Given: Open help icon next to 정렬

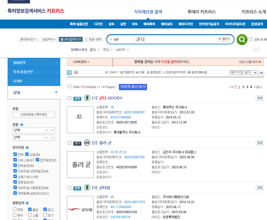Looking at the screenshot, I should [22, 125].
